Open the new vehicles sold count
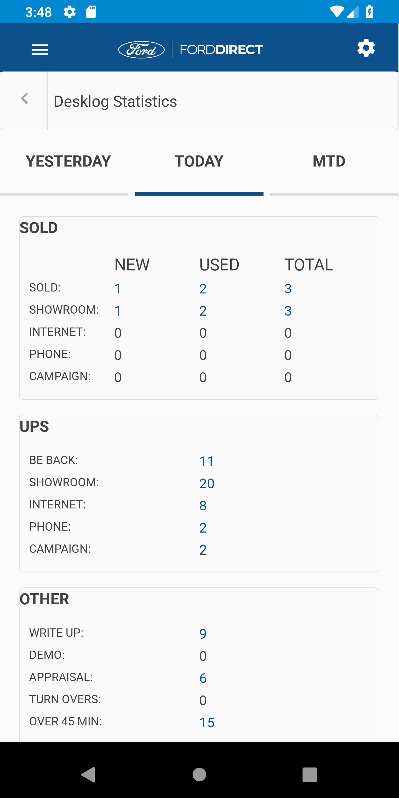 tap(118, 289)
